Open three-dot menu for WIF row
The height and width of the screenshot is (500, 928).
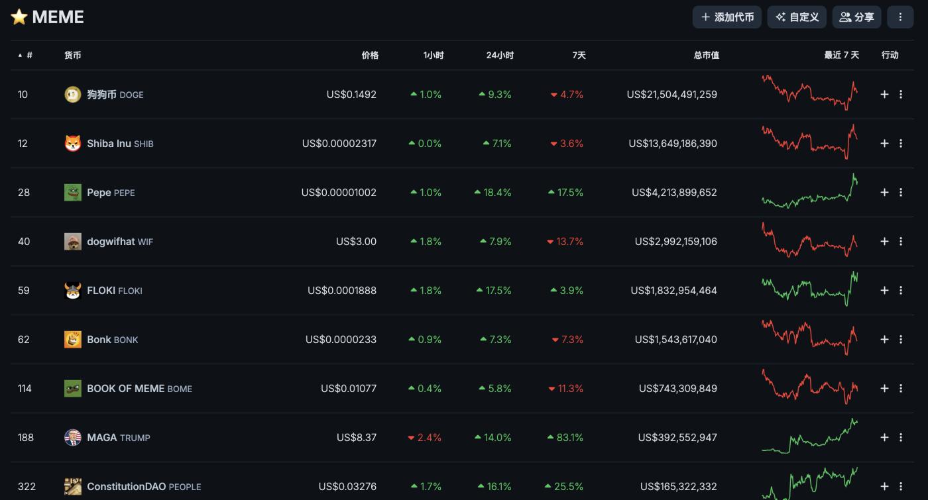click(x=901, y=242)
